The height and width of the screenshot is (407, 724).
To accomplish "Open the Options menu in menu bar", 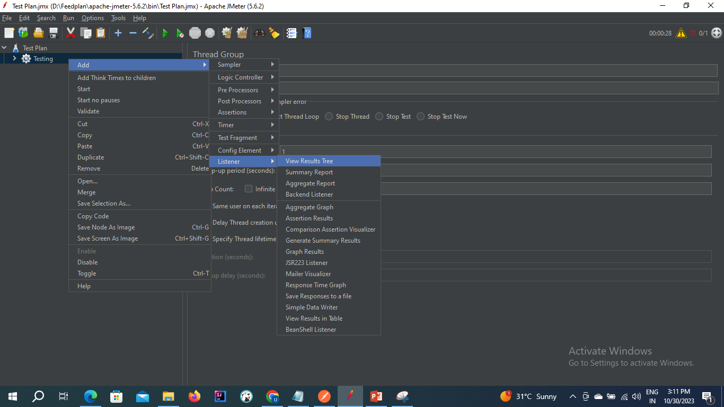I will point(93,18).
